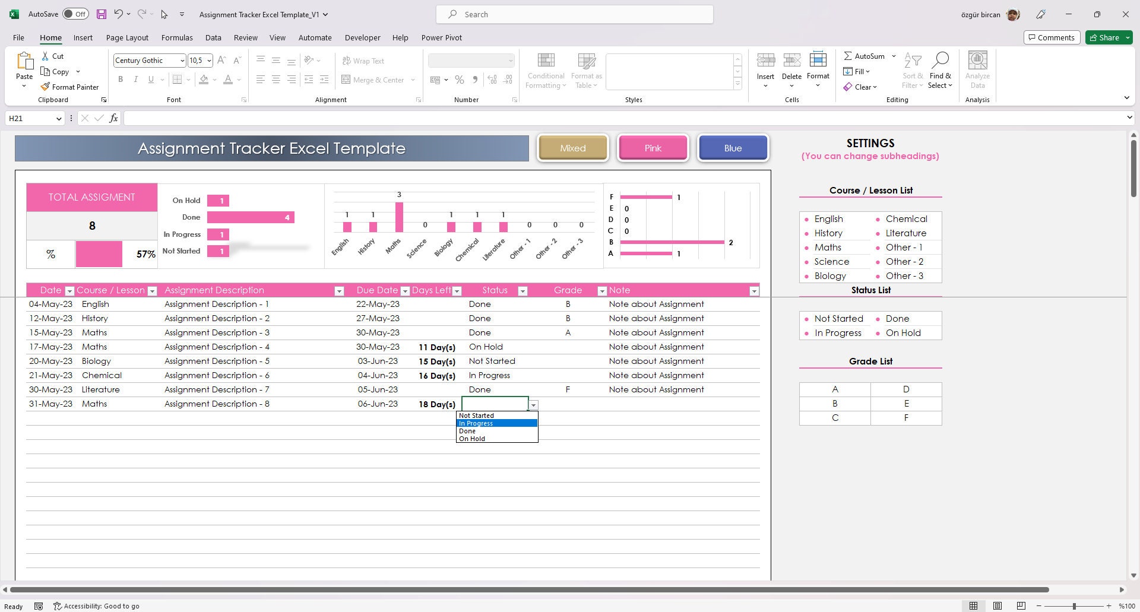The height and width of the screenshot is (612, 1140).
Task: Click the status cell validation dropdown arrow
Action: click(533, 405)
